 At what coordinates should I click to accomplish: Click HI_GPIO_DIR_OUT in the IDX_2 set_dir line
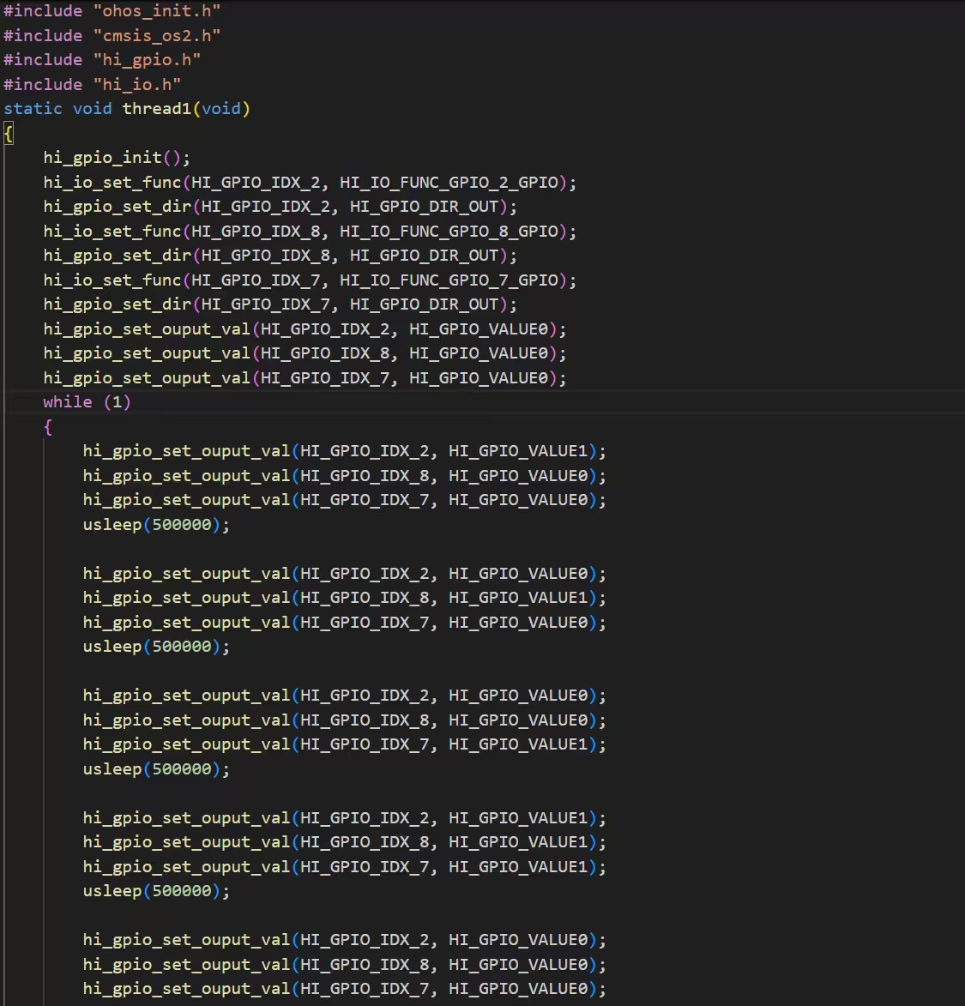pyautogui.click(x=424, y=207)
